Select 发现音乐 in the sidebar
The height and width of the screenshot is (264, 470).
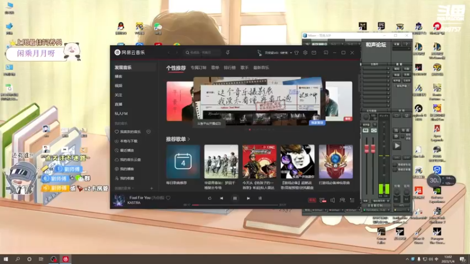[x=133, y=67]
